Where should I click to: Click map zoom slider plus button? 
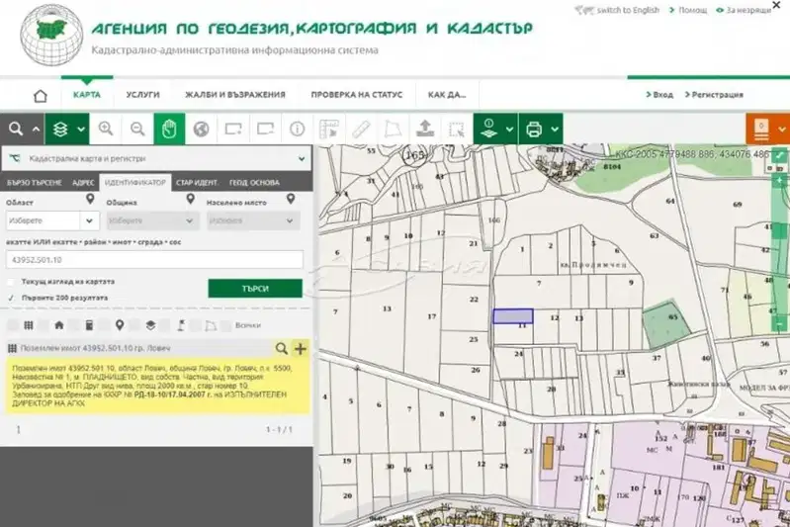tap(779, 180)
